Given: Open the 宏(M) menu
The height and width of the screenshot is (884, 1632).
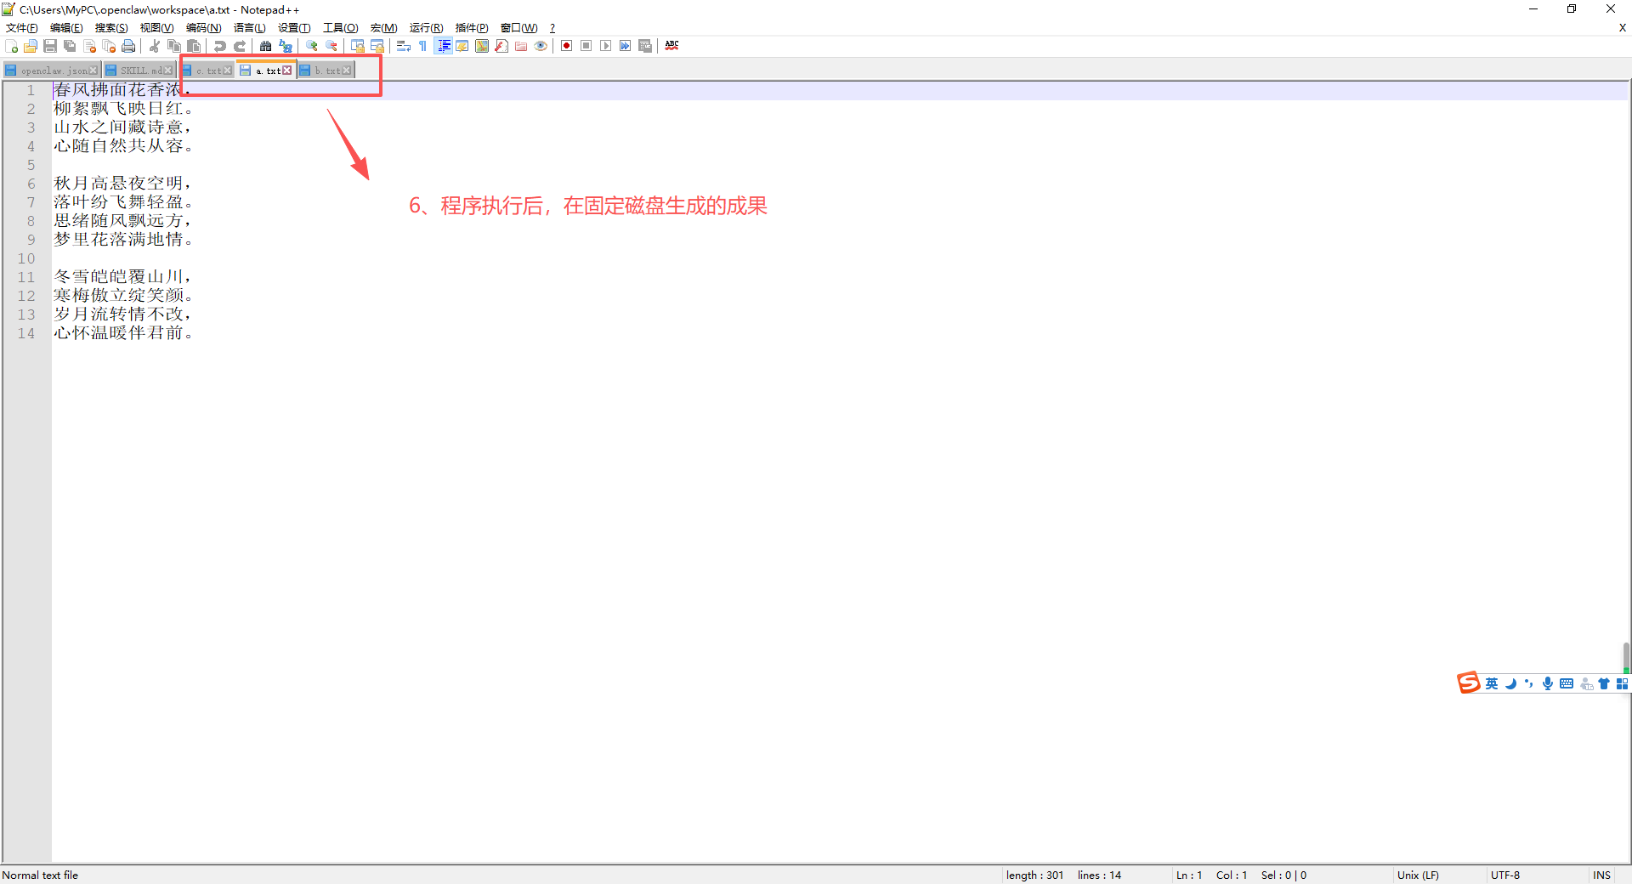Looking at the screenshot, I should coord(384,28).
